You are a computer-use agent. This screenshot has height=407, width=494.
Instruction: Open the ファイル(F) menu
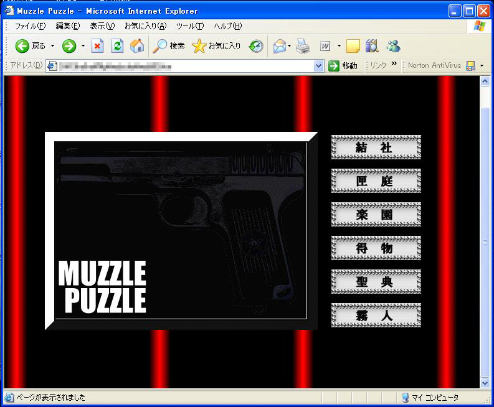[x=30, y=26]
